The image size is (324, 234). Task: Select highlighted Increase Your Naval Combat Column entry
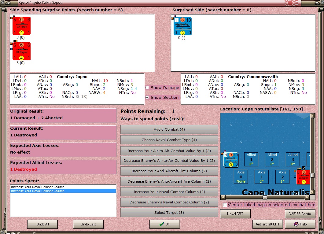tap(63, 191)
